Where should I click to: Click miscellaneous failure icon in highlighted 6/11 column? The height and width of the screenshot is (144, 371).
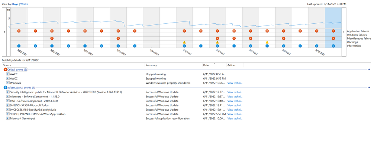click(x=333, y=38)
